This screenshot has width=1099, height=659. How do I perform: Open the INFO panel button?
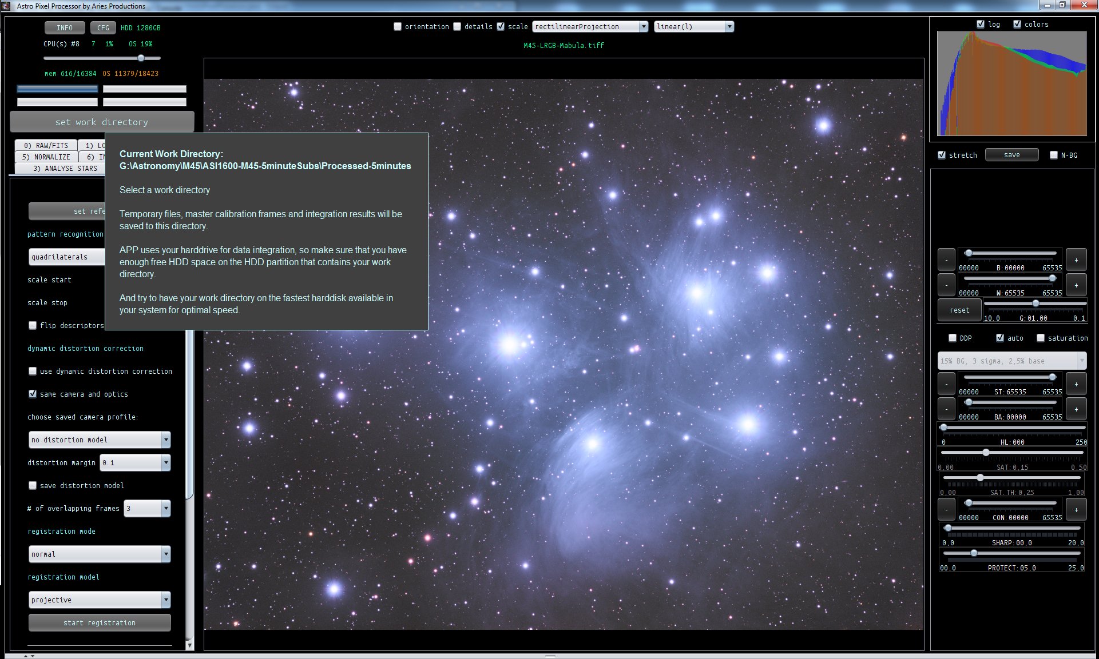click(x=65, y=27)
